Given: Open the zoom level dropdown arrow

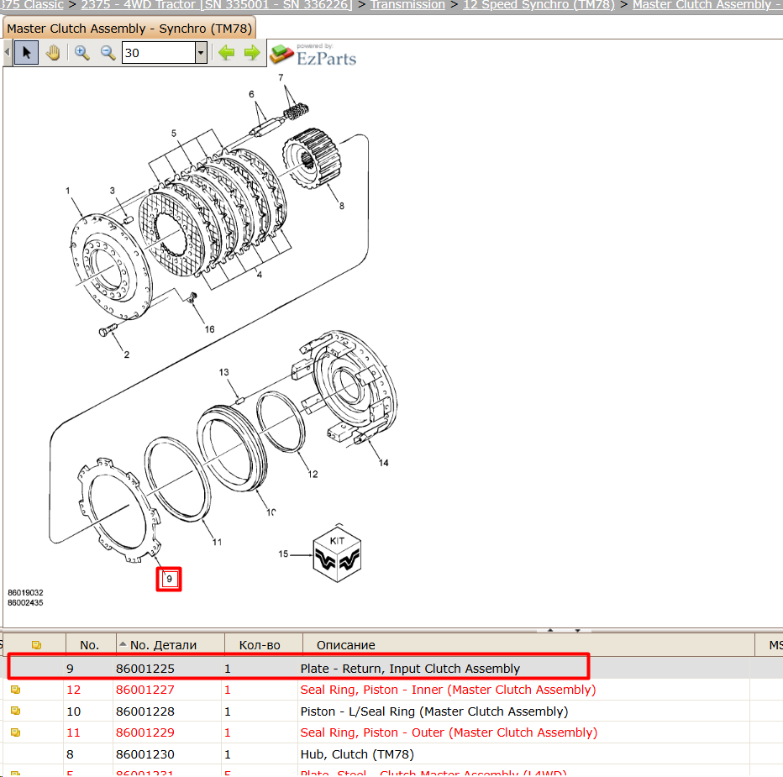Looking at the screenshot, I should pos(201,52).
